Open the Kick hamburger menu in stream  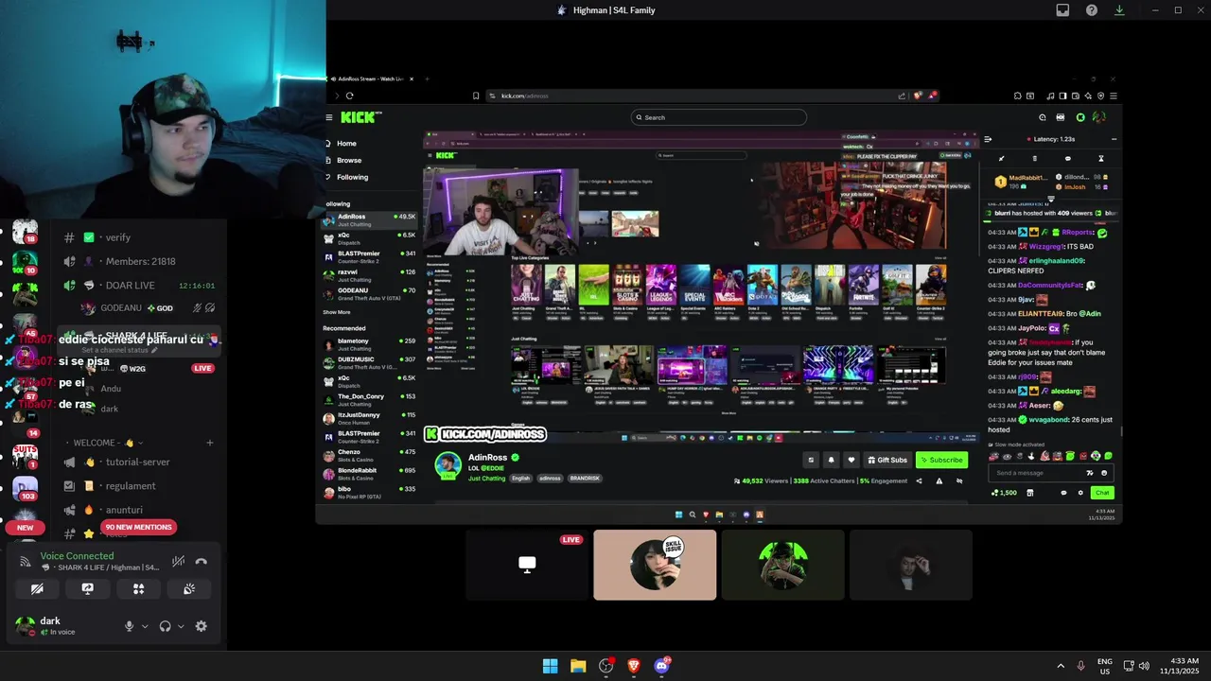point(329,117)
